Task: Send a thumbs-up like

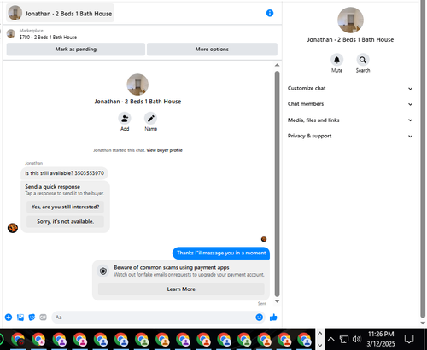Action: tap(273, 317)
